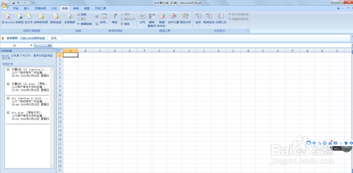Click the Name Box showing A1
This screenshot has height=173, width=353.
coord(15,45)
